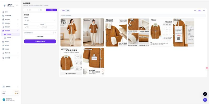The height and width of the screenshot is (104, 209).
Task: Click the previous-step link above plan button
Action: click(54, 33)
